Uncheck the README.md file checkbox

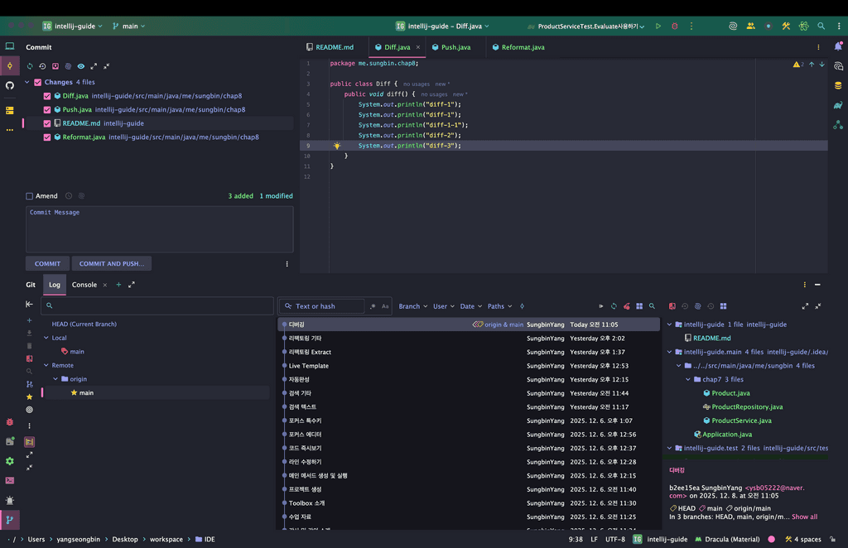click(47, 123)
